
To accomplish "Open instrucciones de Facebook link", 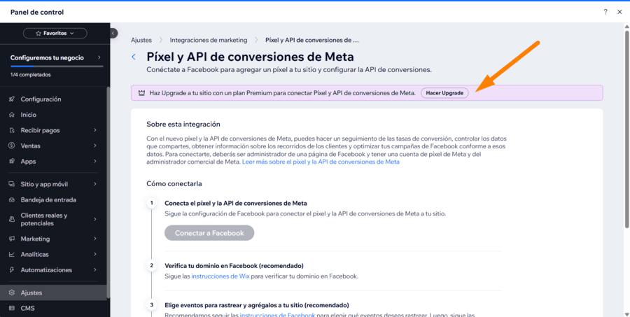I will tap(278, 315).
